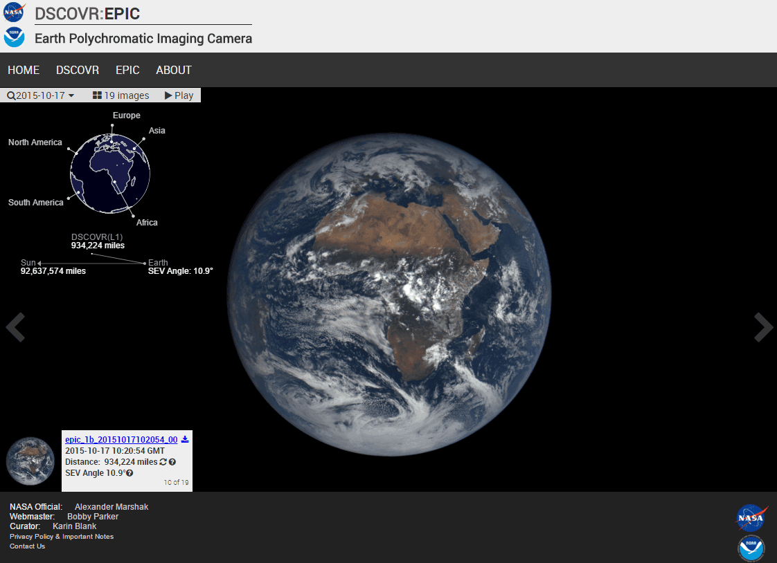This screenshot has width=777, height=563.
Task: Open the SEV Angle help question mark
Action: tap(129, 473)
